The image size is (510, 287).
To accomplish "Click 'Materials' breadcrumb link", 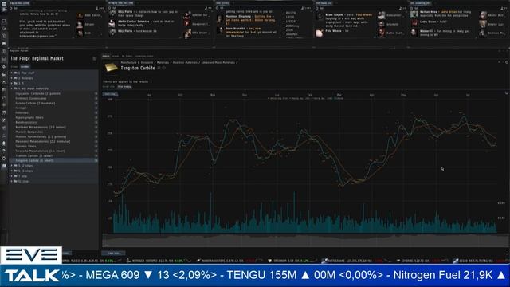I will (163, 62).
